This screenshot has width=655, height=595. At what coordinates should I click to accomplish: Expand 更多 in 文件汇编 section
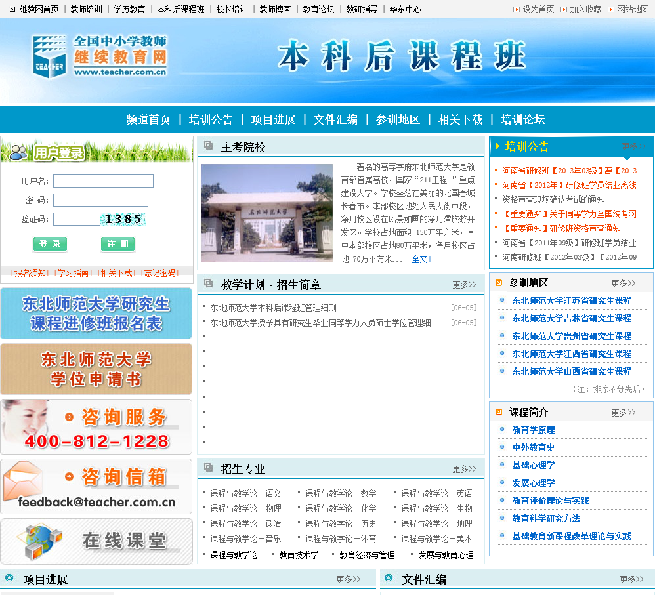[631, 579]
